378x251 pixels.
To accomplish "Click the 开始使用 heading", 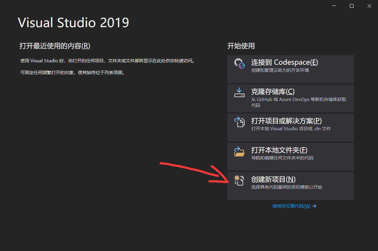I will (x=241, y=46).
